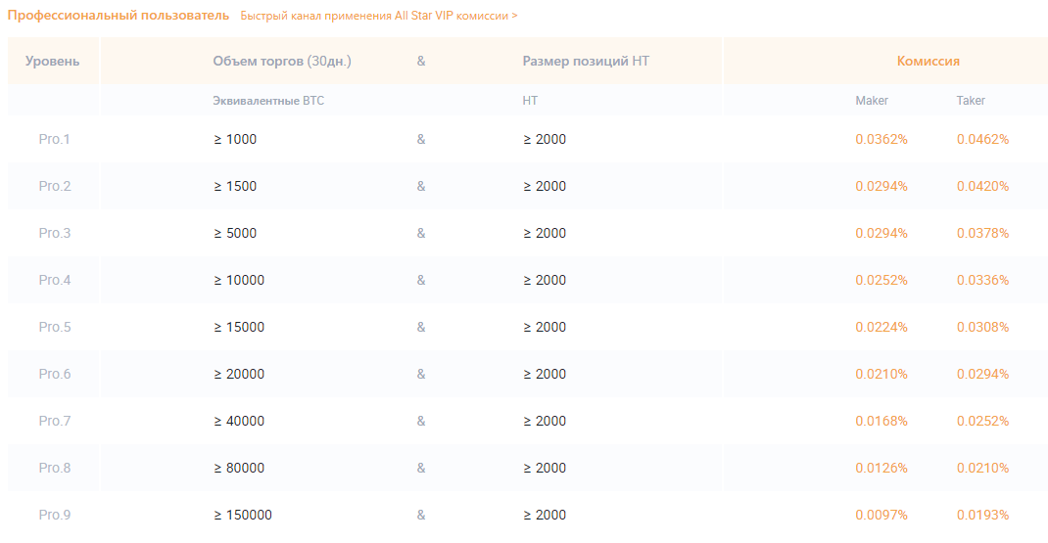The width and height of the screenshot is (1048, 543).
Task: Click the Pro.9 taker fee 0.0193%
Action: tap(982, 515)
